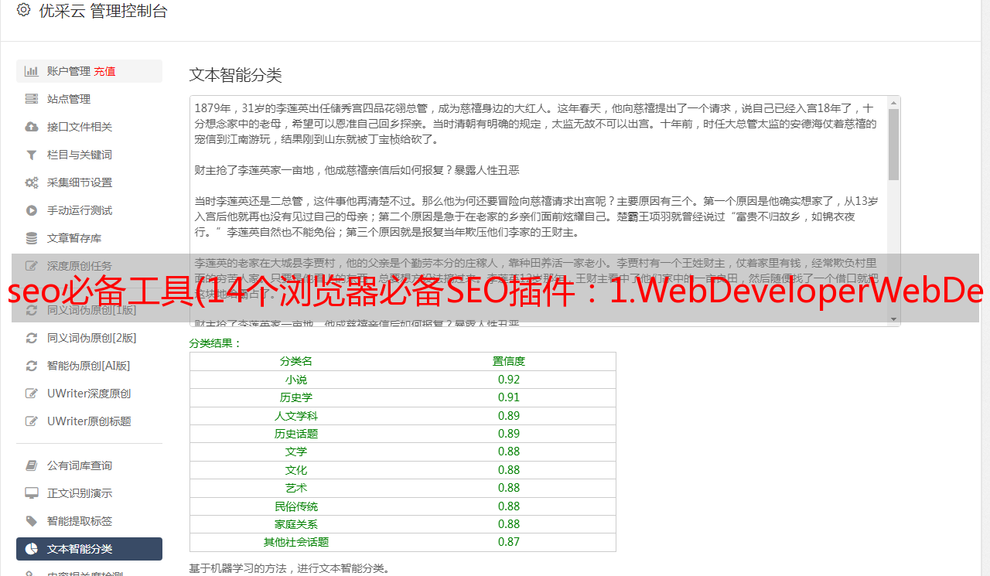Image resolution: width=990 pixels, height=576 pixels.
Task: Click the 民俗传统 category cell
Action: pyautogui.click(x=296, y=506)
